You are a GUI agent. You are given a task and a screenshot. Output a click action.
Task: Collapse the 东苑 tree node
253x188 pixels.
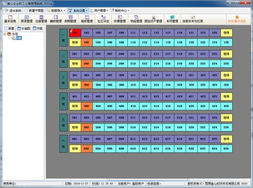click(5, 34)
